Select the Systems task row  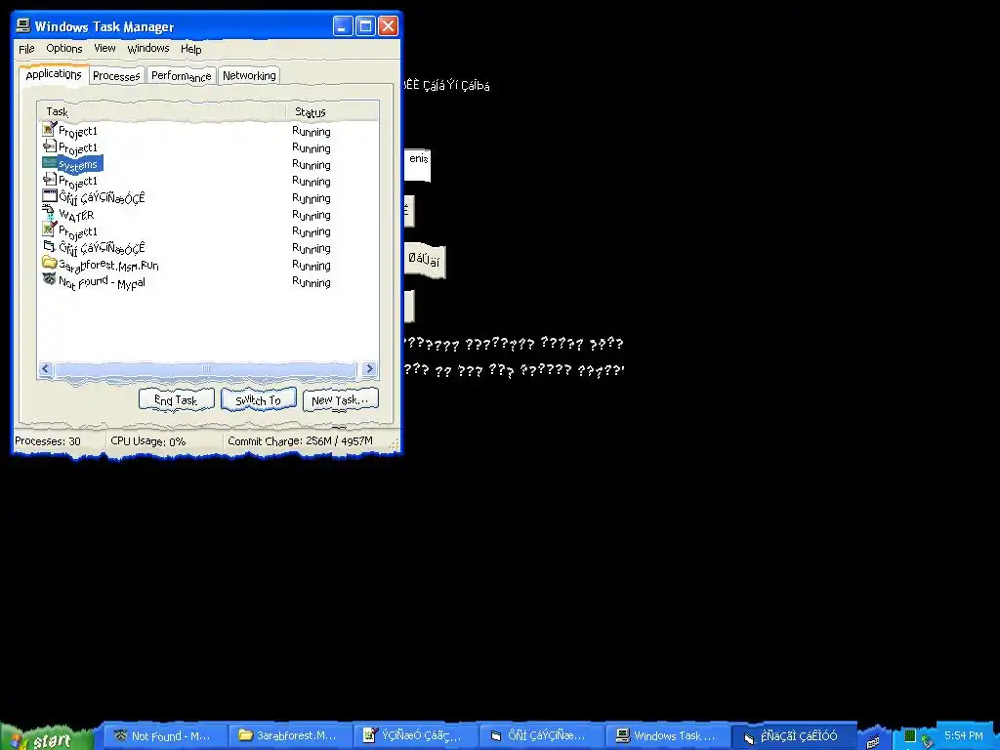[x=207, y=164]
